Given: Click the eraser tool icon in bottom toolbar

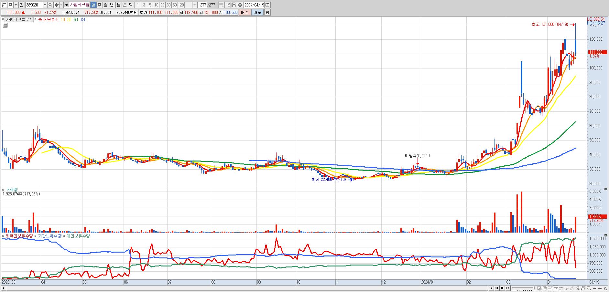Looking at the screenshot, I should tap(578, 288).
